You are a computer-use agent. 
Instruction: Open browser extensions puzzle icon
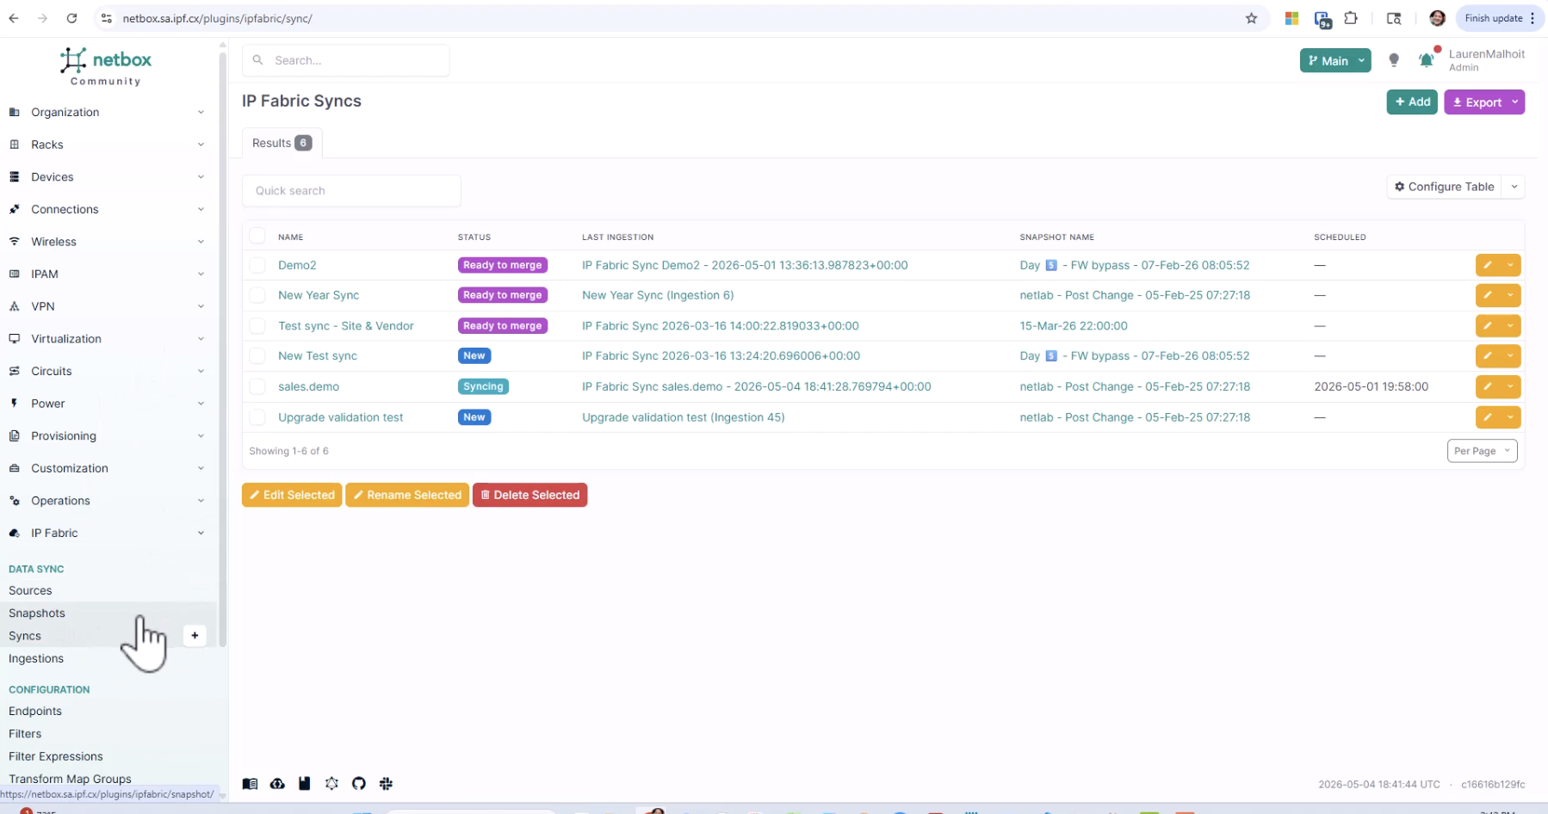1351,18
